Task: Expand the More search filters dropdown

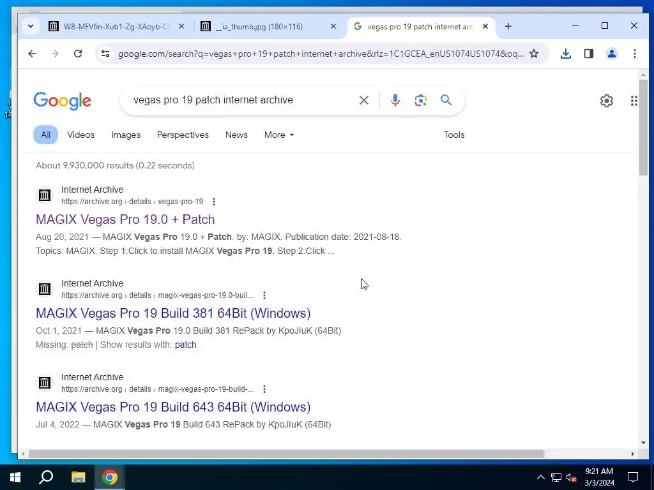Action: pos(279,135)
